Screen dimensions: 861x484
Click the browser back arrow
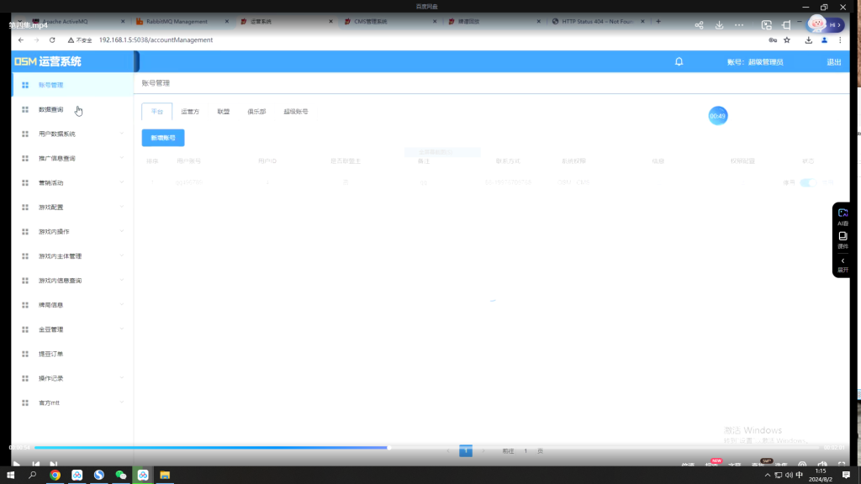click(x=21, y=39)
